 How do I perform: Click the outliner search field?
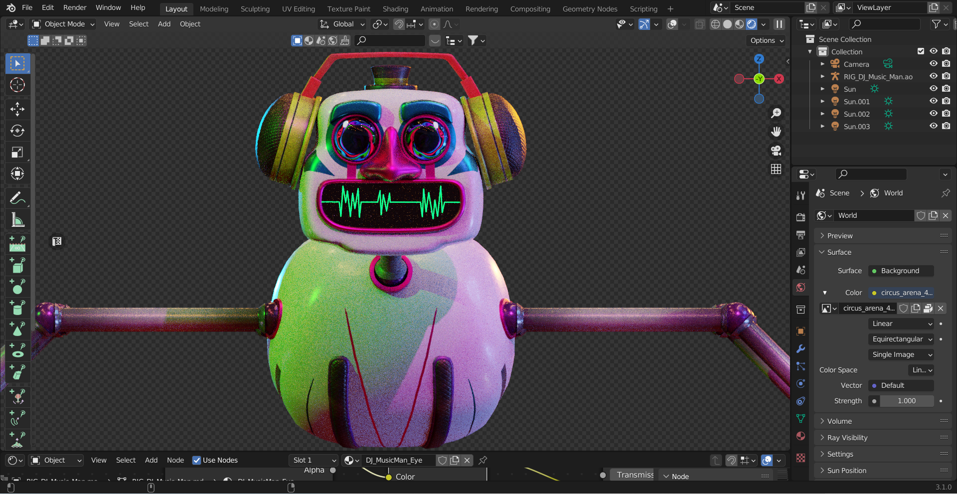click(885, 24)
